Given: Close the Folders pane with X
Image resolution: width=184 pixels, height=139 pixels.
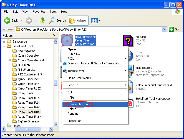Looking at the screenshot, I should (54, 35).
